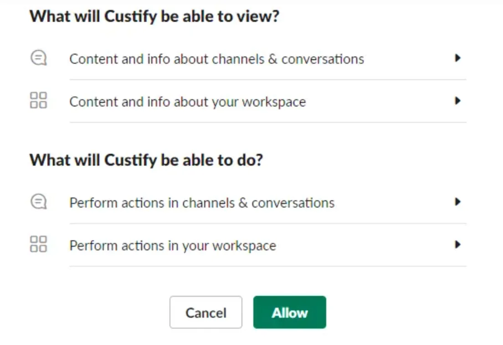Select 'Content and info about channels & conversations' text

(x=217, y=59)
